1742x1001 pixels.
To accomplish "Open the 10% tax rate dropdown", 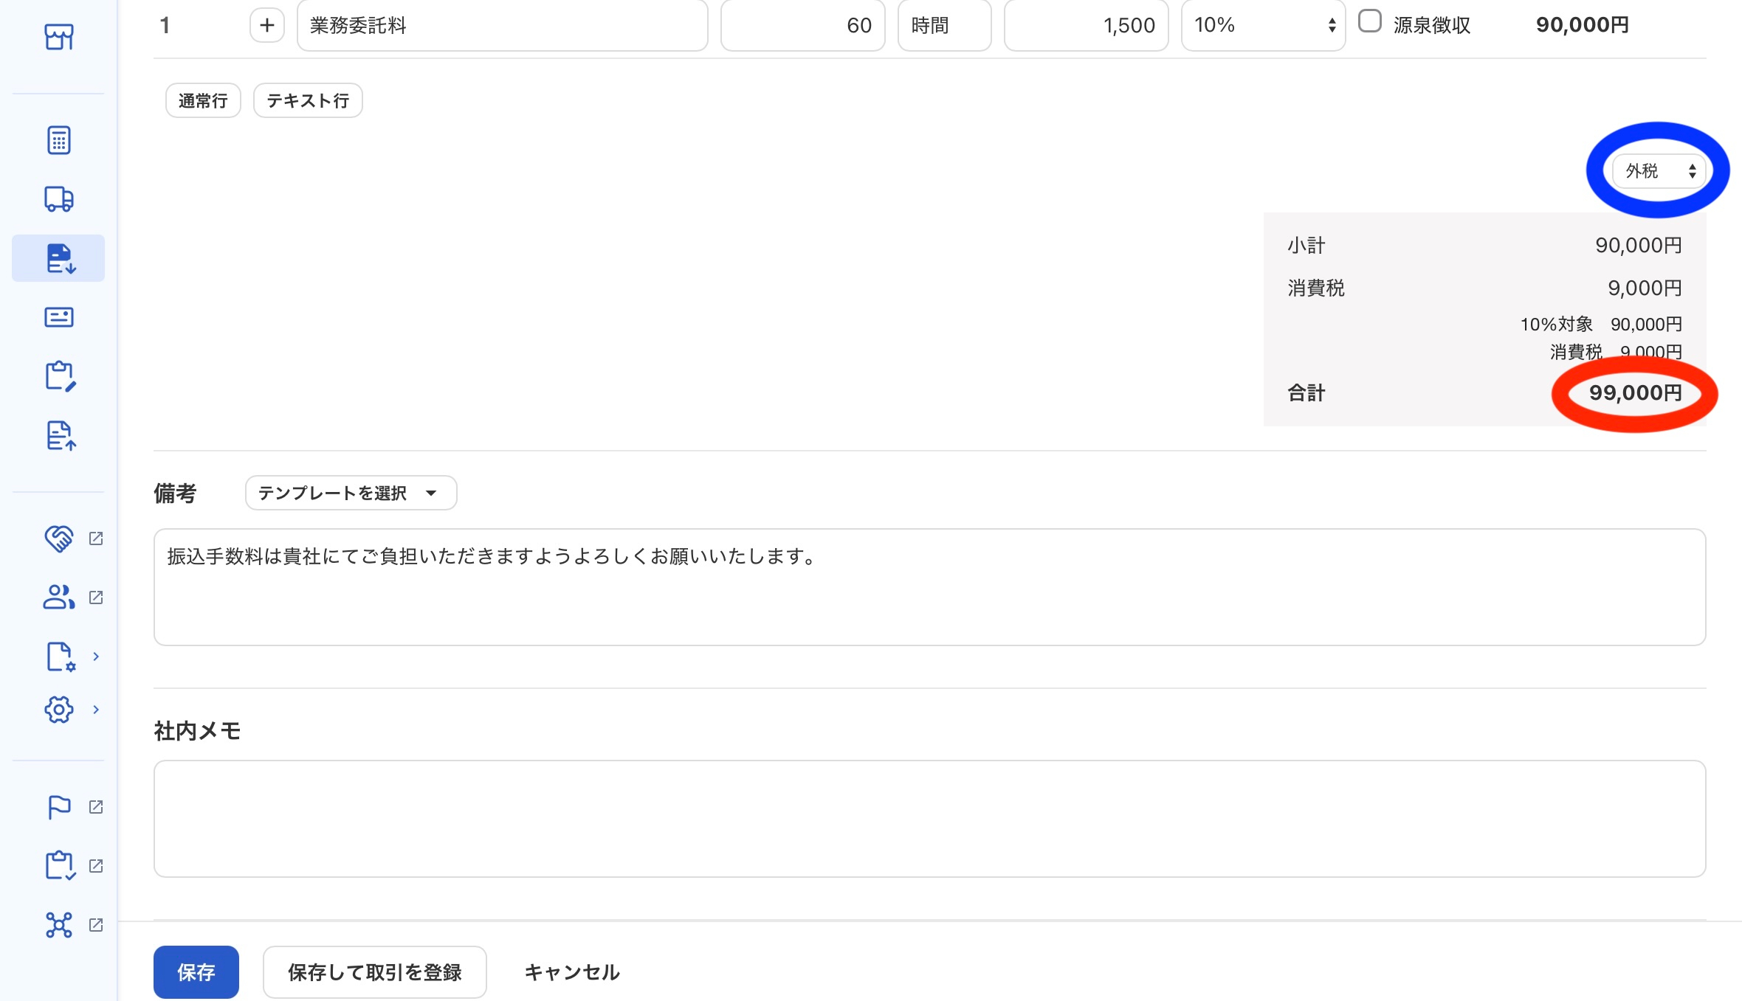I will pos(1263,25).
